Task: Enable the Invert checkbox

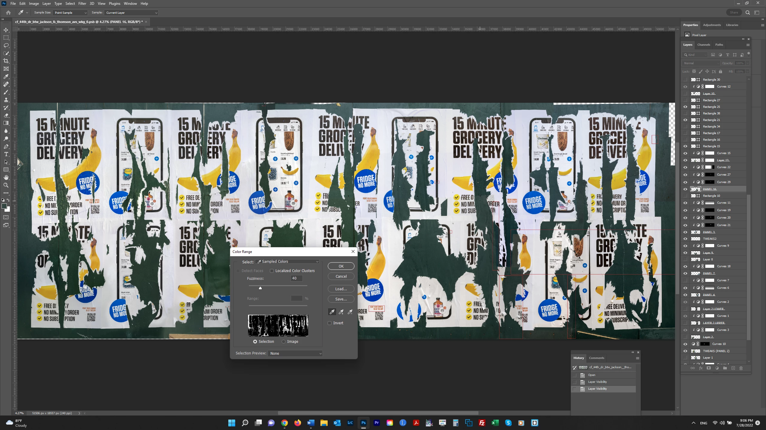Action: pos(330,323)
